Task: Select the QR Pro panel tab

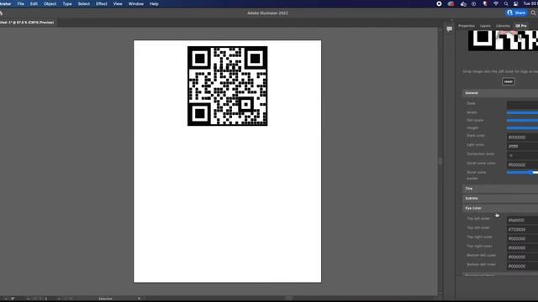Action: click(521, 26)
